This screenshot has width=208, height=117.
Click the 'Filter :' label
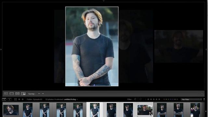[x=130, y=99]
